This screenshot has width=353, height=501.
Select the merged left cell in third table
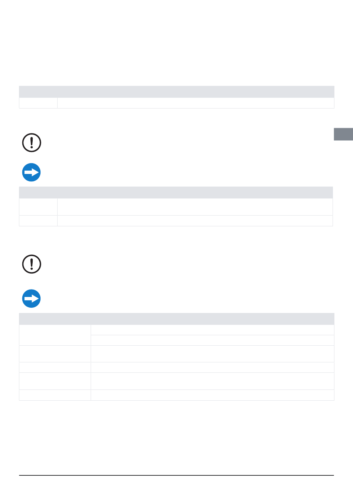pos(55,335)
